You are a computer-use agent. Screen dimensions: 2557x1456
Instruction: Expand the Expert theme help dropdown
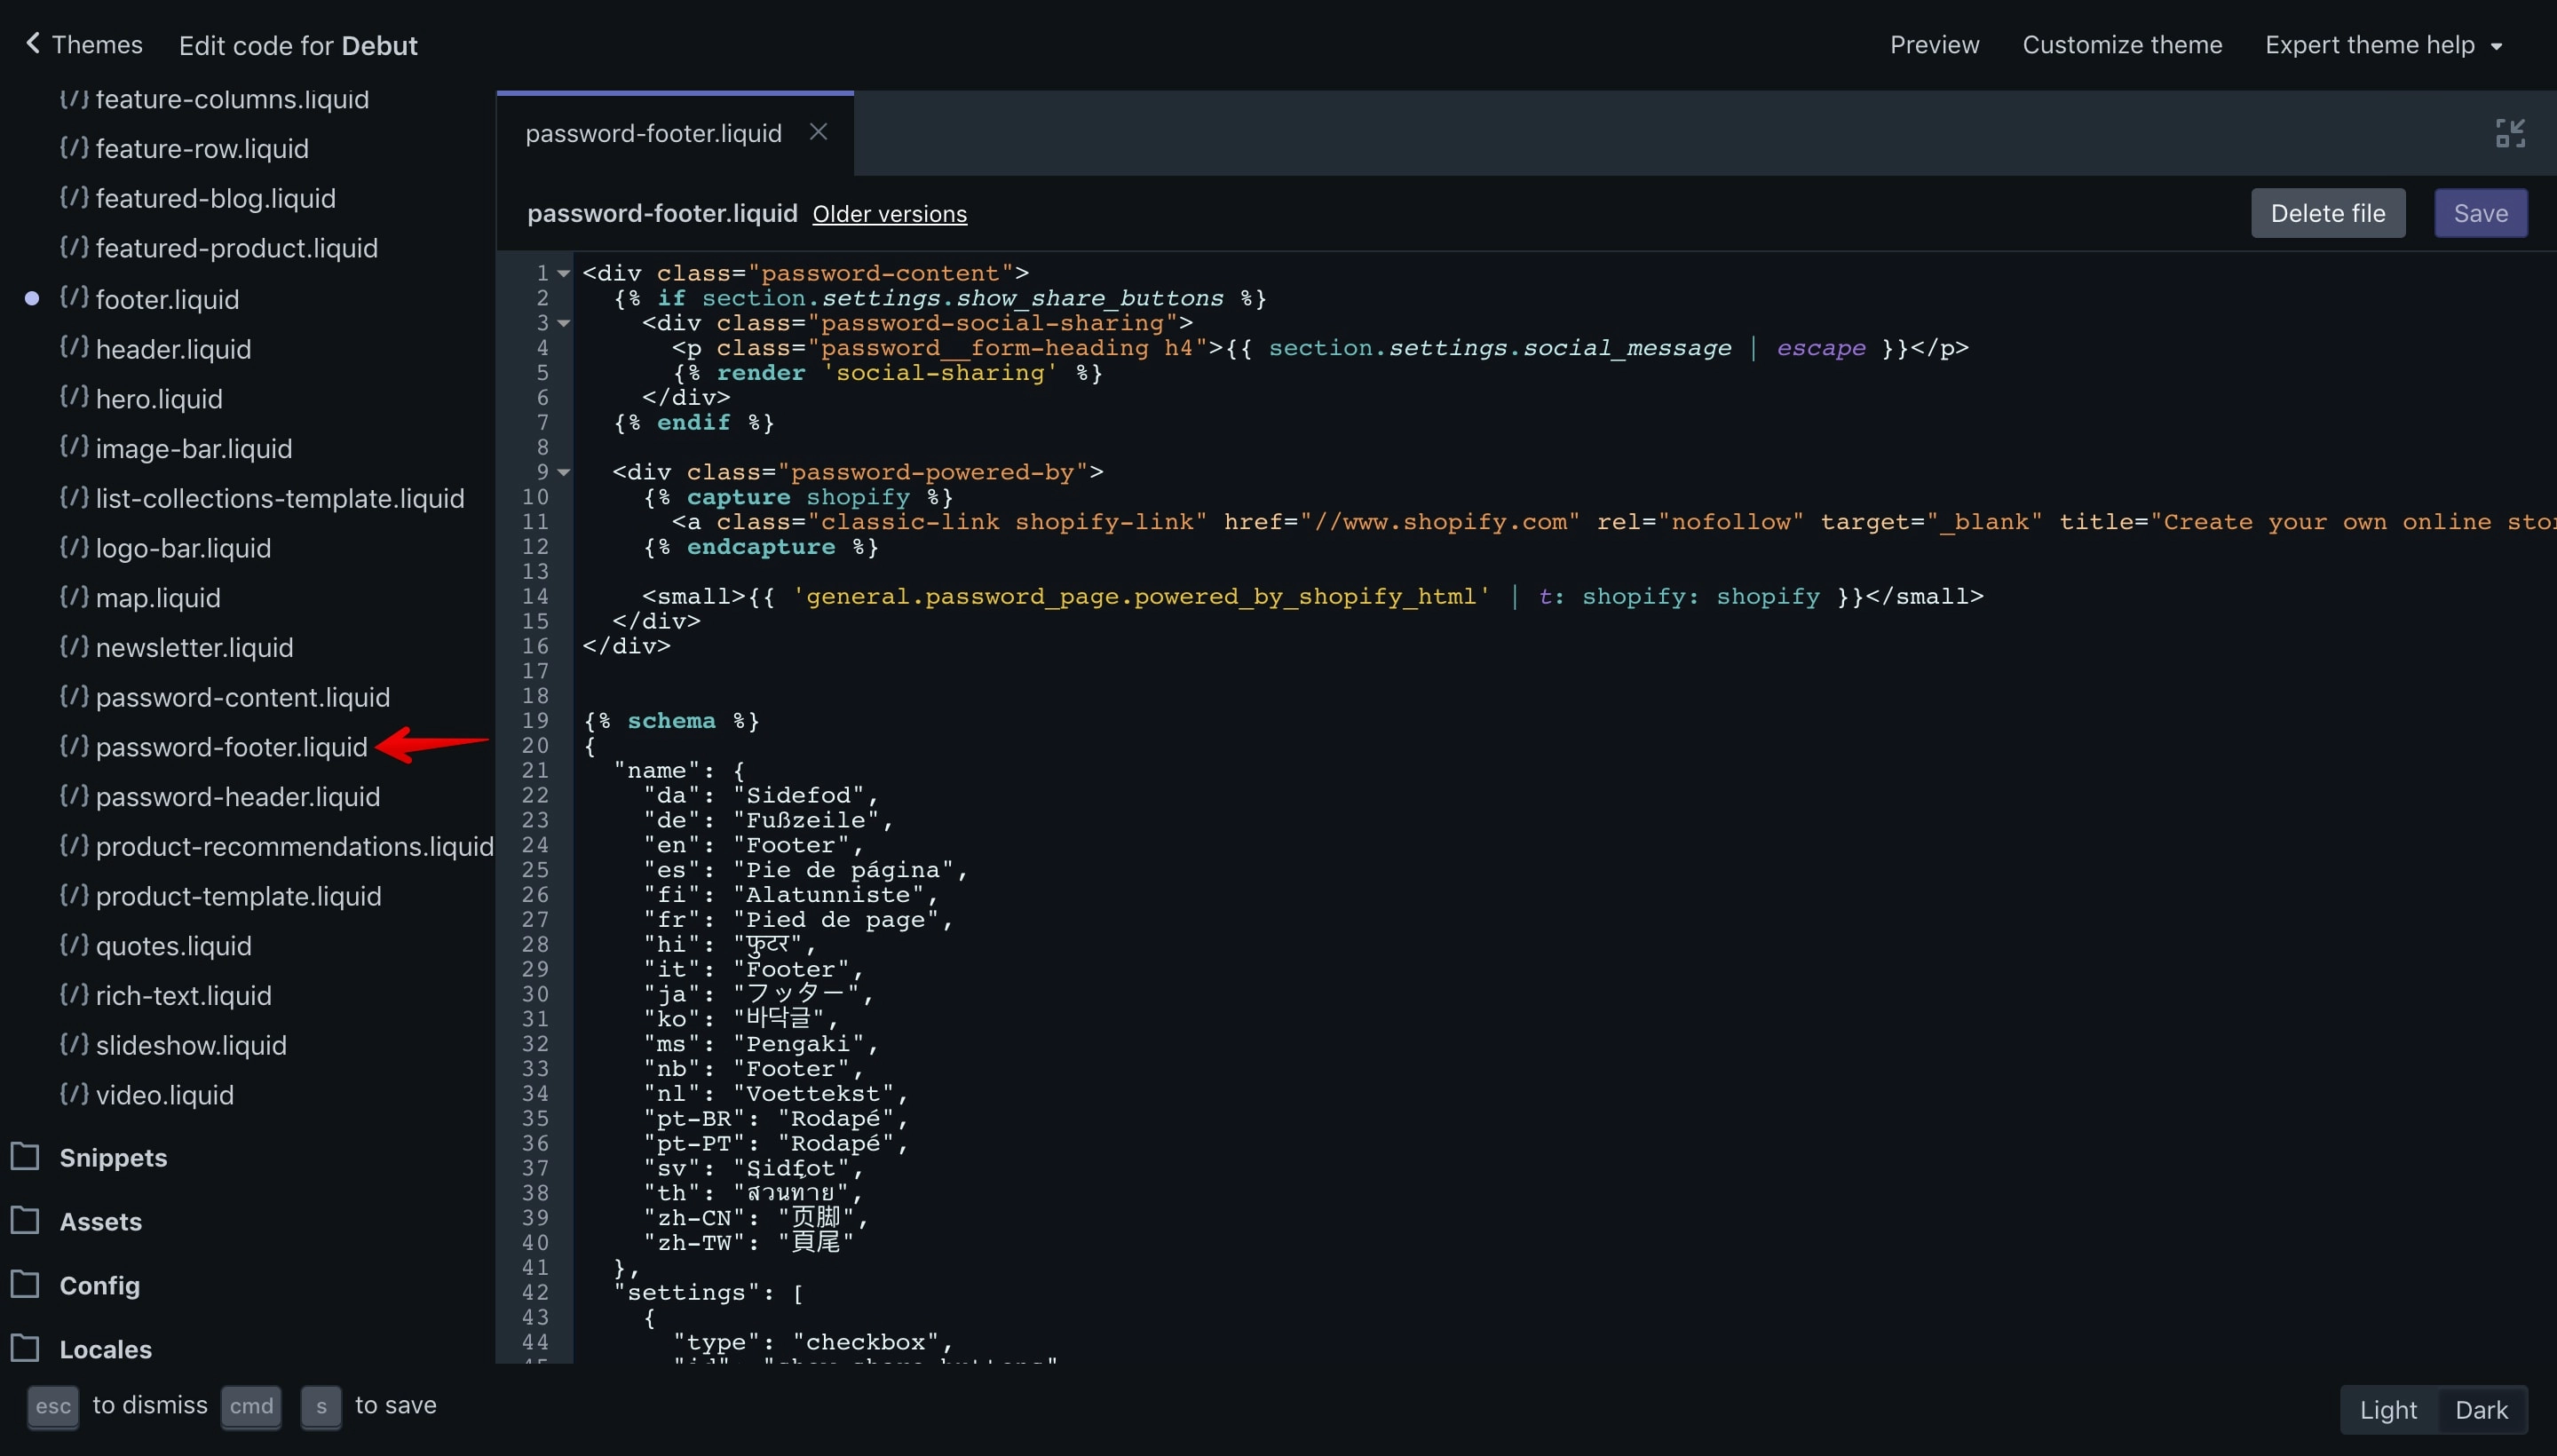click(2382, 45)
